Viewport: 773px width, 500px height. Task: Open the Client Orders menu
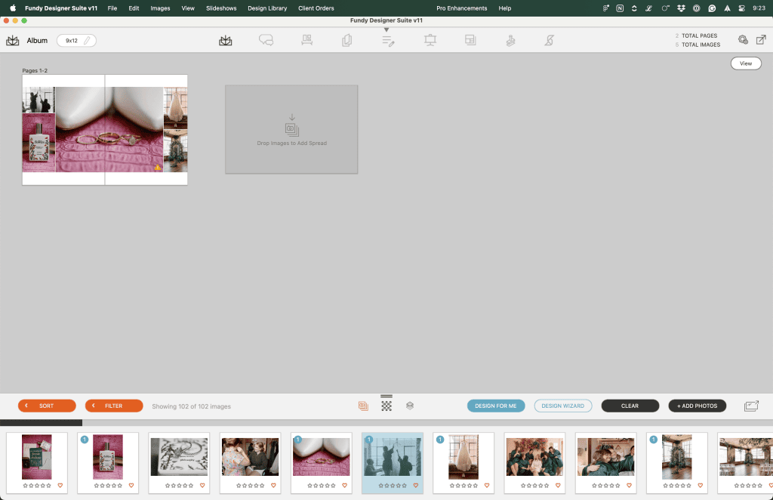[316, 8]
